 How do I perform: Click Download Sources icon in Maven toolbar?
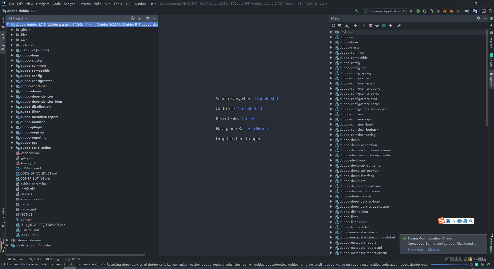347,25
